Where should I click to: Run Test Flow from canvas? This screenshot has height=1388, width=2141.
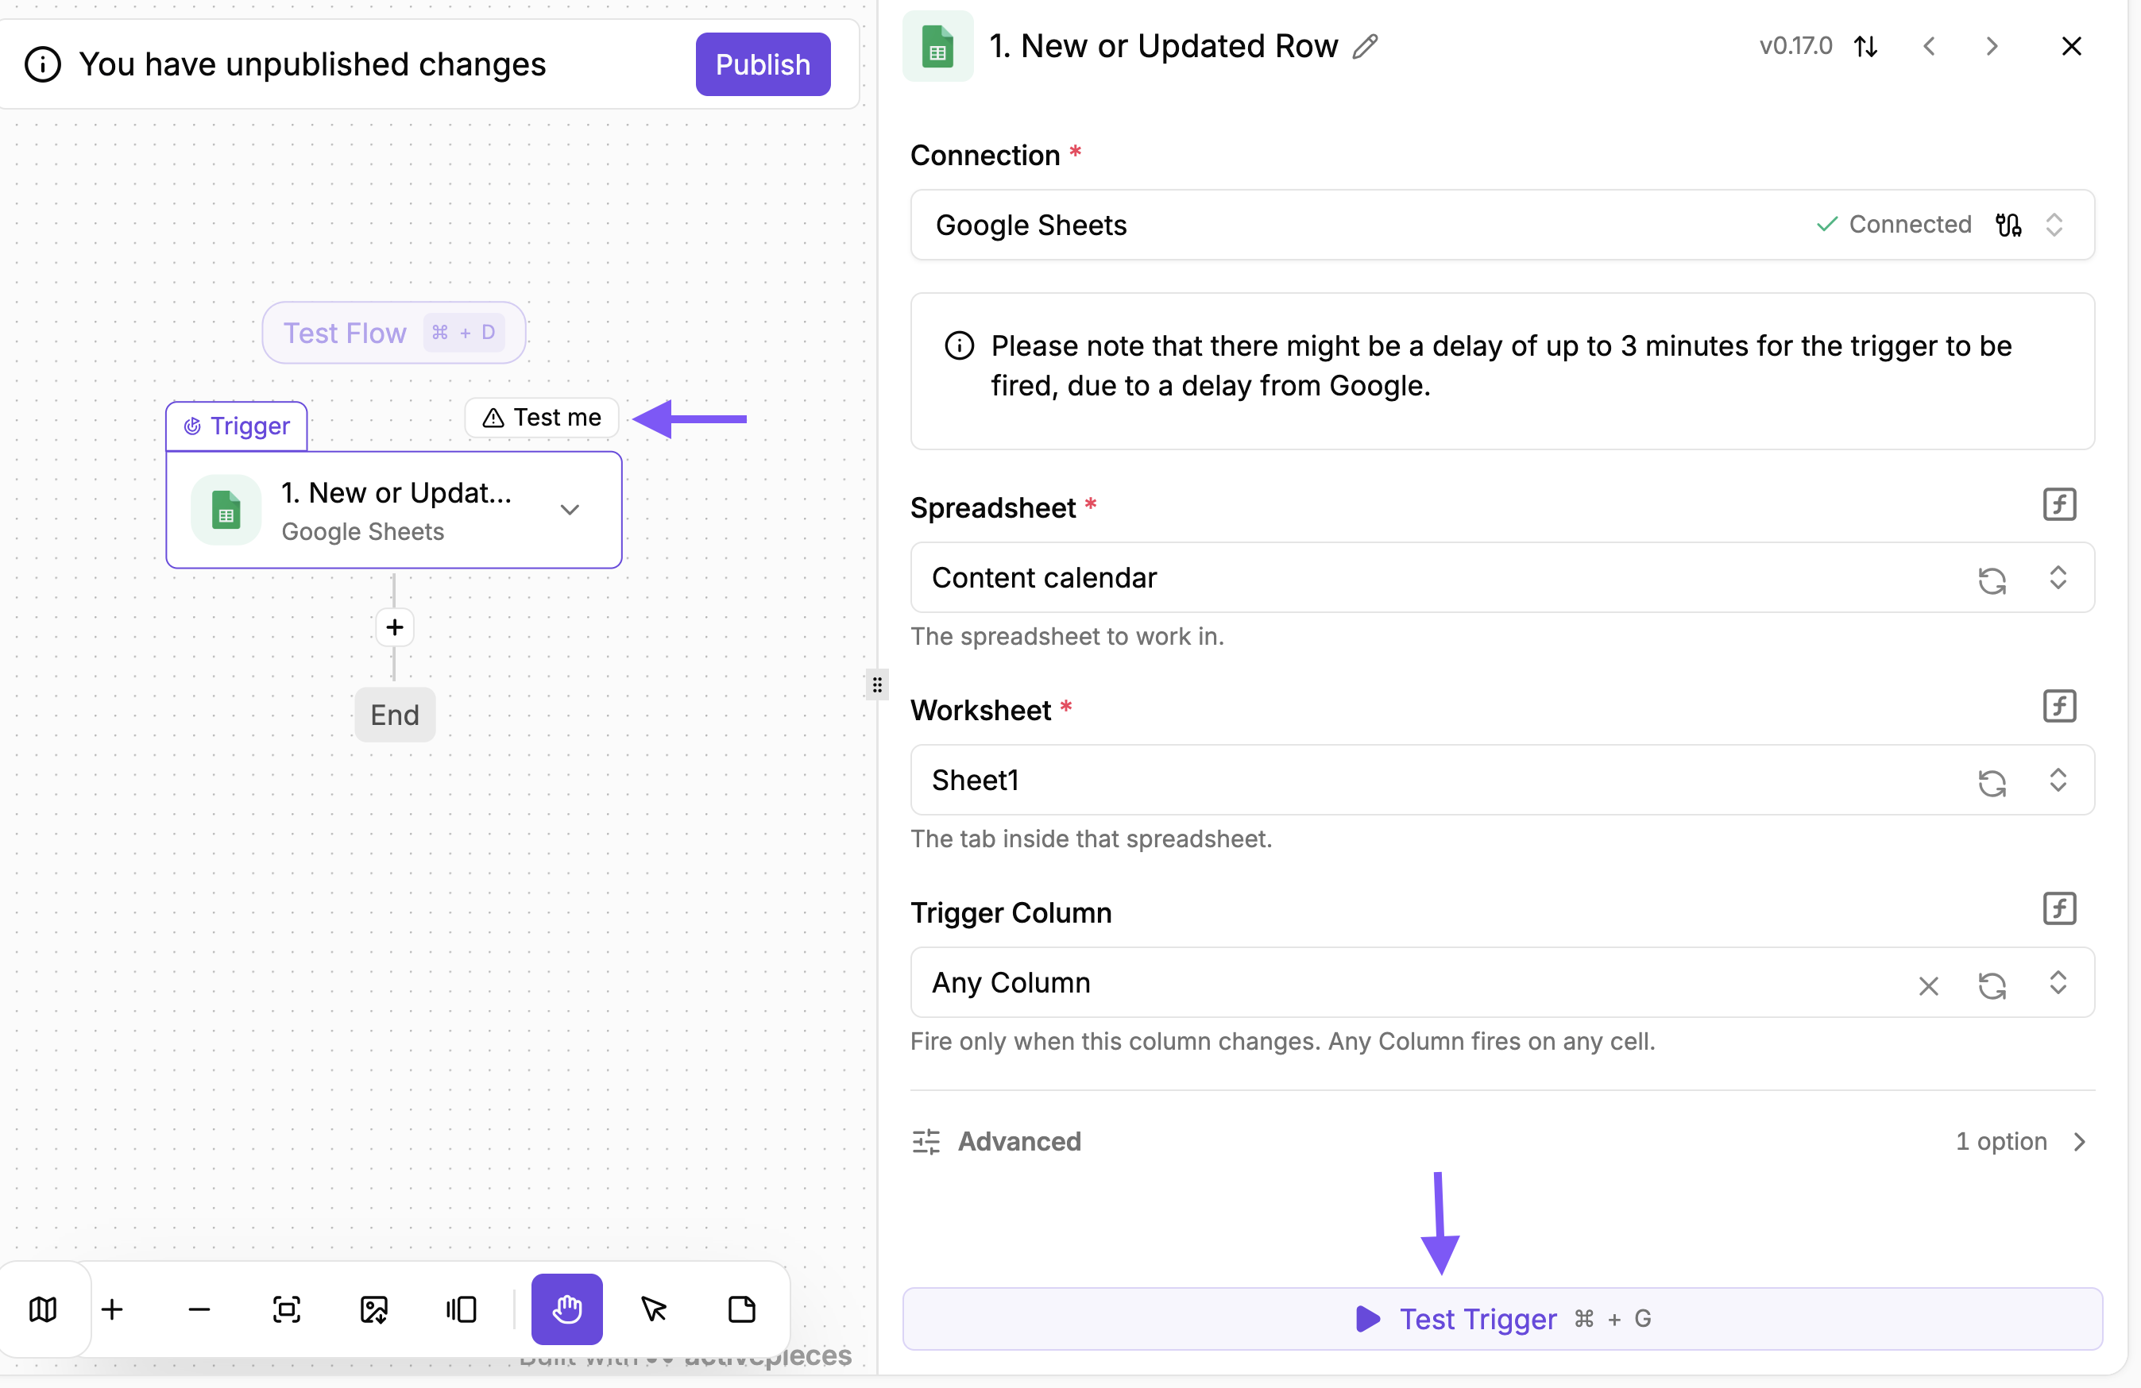(393, 333)
